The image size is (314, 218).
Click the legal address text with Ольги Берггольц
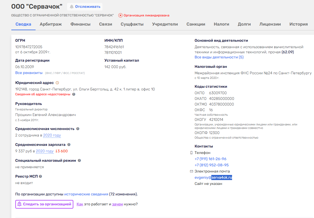point(85,89)
